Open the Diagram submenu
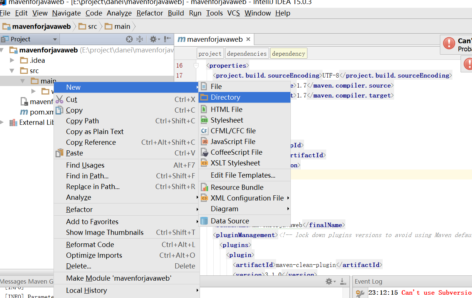The height and width of the screenshot is (298, 472). (245, 209)
